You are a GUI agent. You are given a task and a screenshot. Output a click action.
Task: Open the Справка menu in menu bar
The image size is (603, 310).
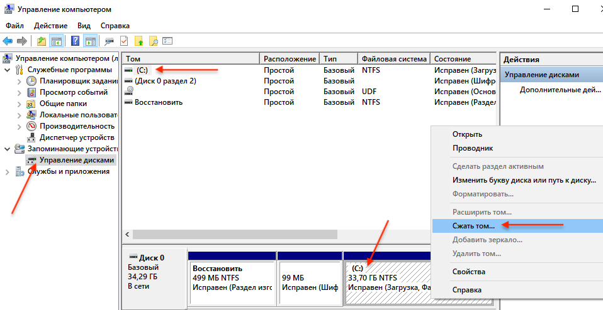coord(115,26)
